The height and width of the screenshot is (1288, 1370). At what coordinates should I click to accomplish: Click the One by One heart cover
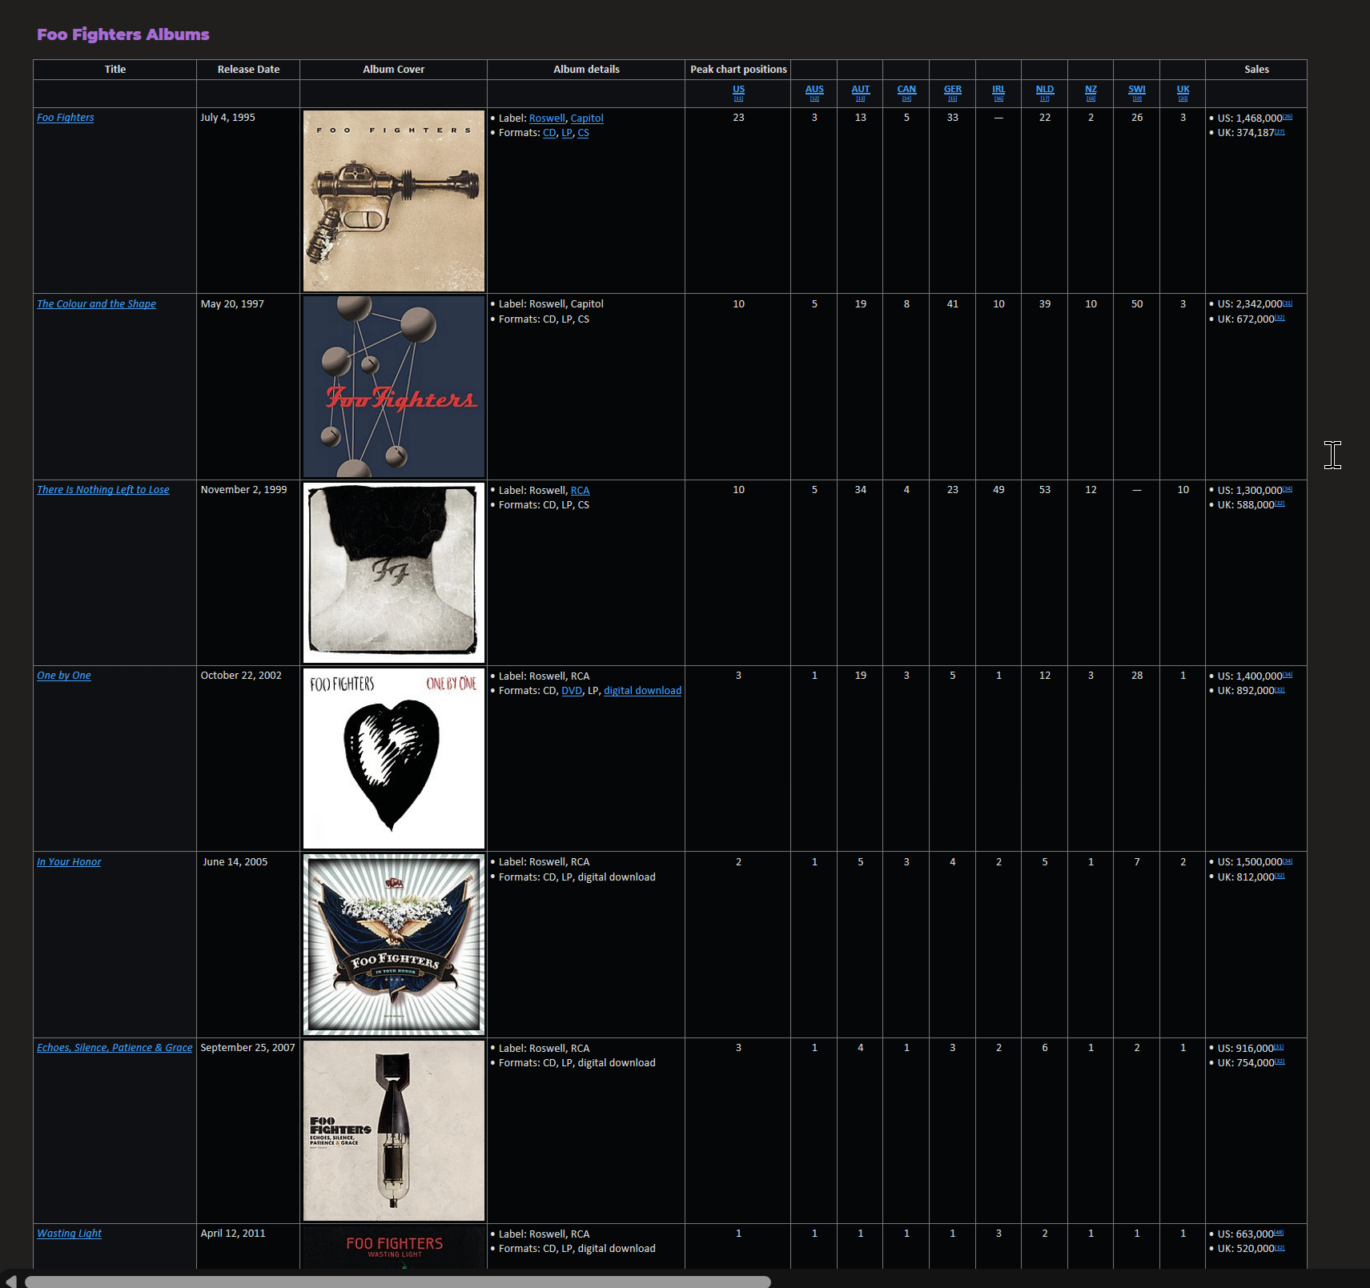tap(394, 758)
